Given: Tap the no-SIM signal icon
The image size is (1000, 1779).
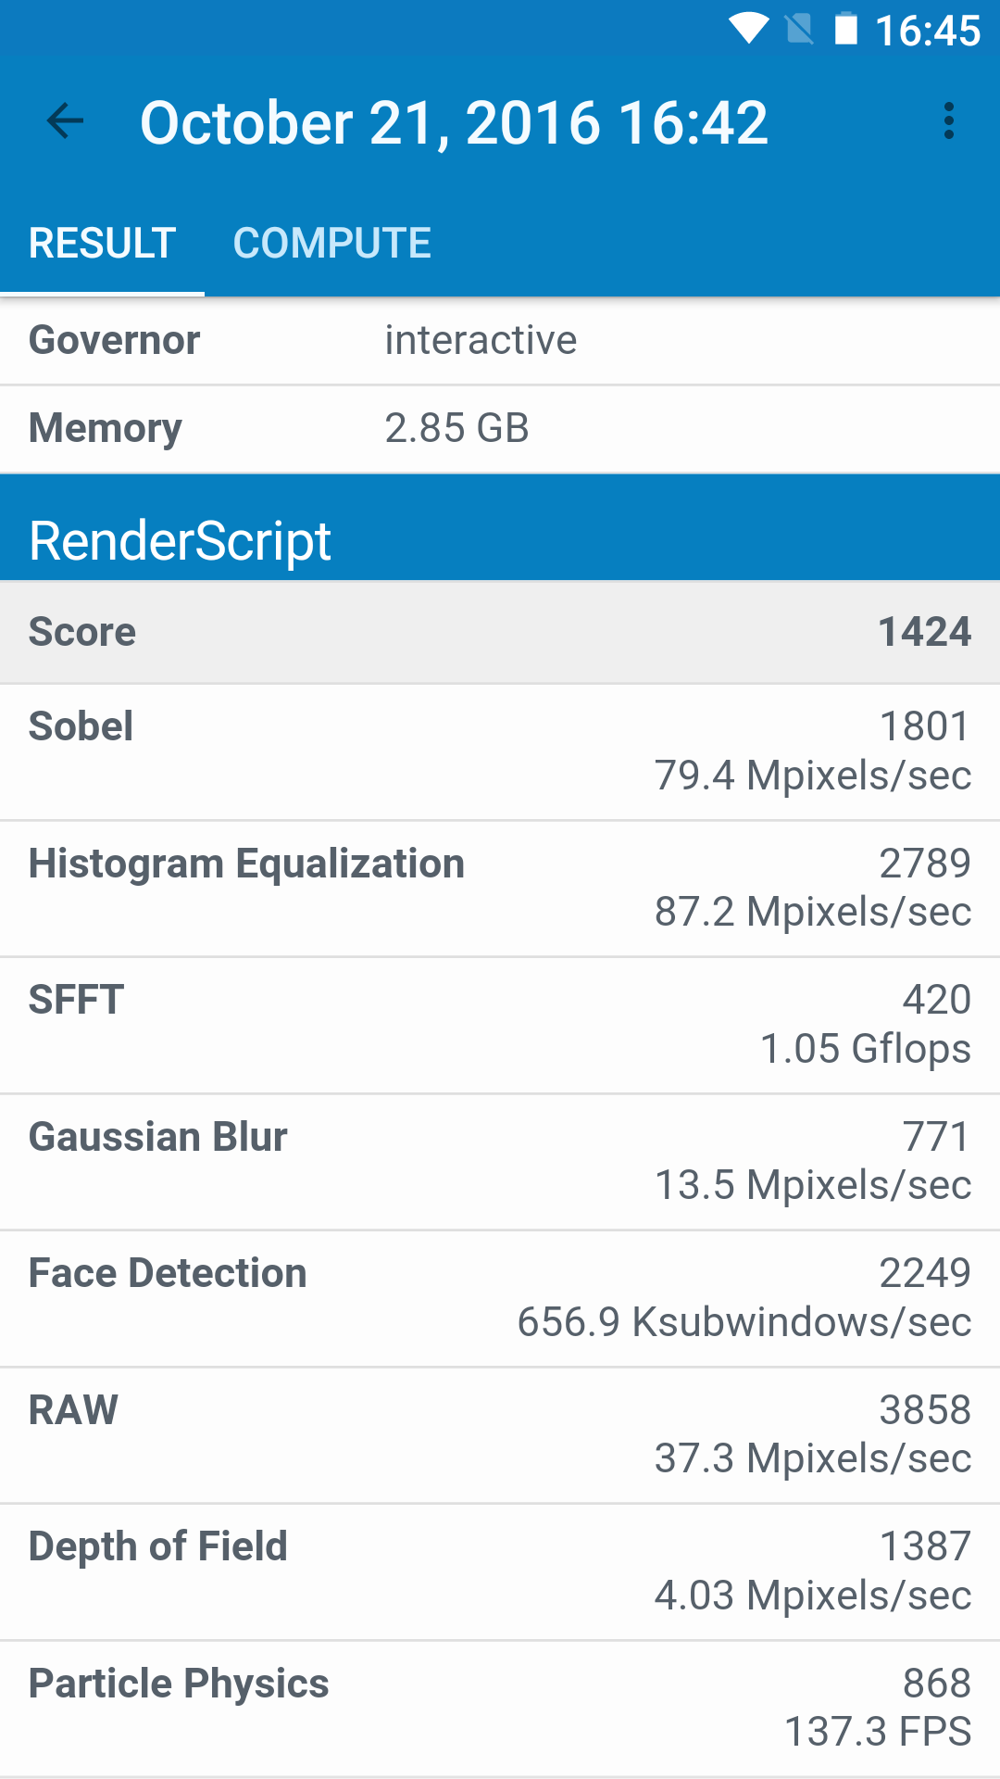Looking at the screenshot, I should [799, 29].
